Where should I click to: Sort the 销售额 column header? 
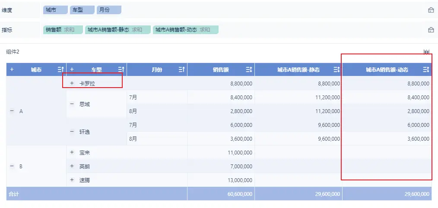click(249, 69)
